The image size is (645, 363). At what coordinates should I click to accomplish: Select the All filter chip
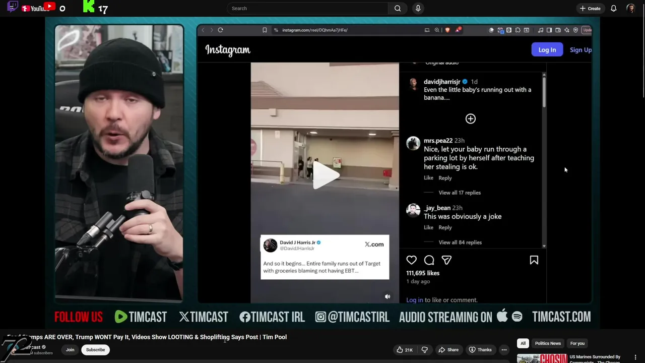[x=523, y=343]
